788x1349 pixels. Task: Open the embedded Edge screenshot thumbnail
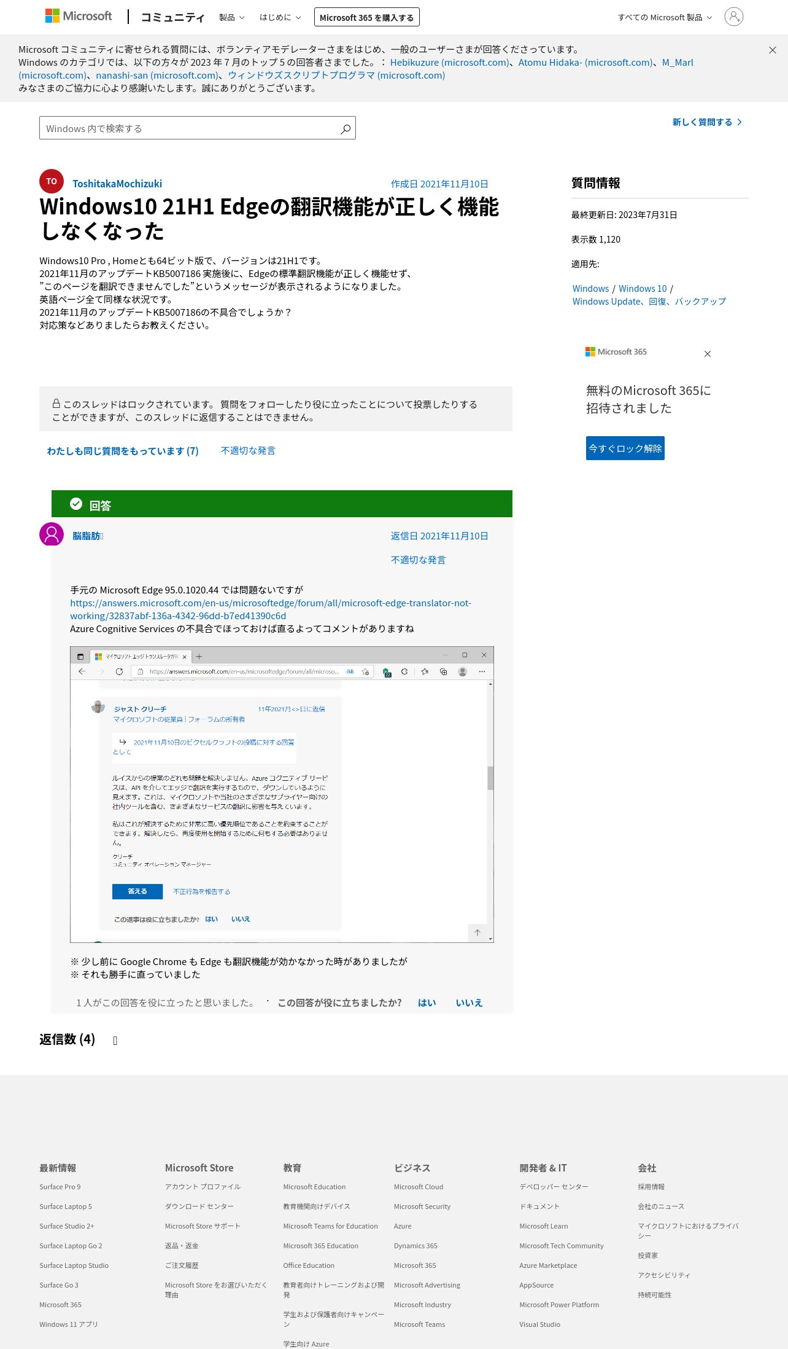282,794
